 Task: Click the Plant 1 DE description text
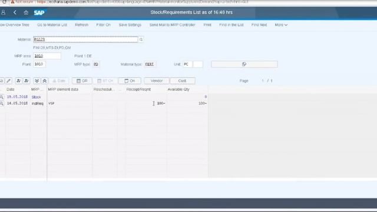tap(83, 56)
